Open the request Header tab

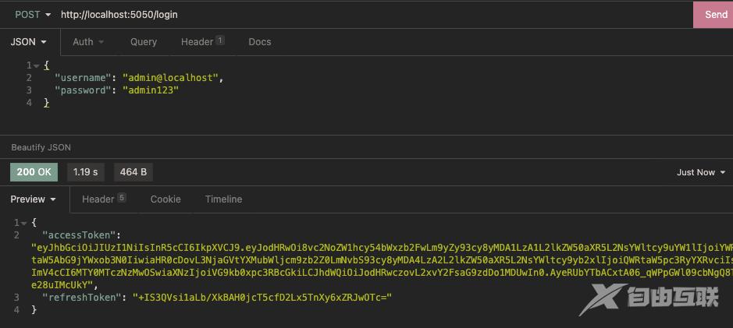click(x=201, y=42)
